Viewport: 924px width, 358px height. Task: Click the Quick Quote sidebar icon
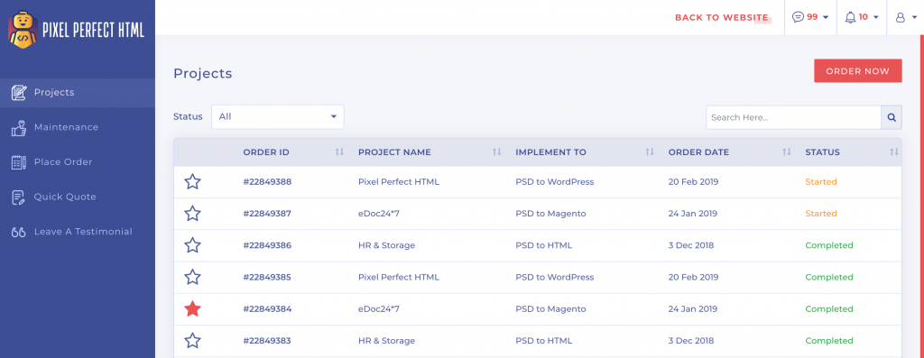pyautogui.click(x=18, y=197)
